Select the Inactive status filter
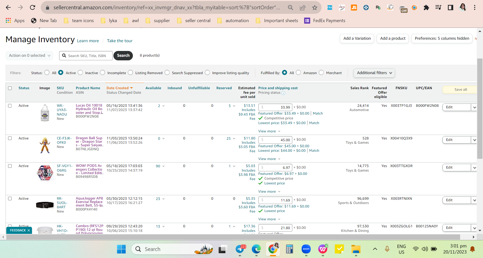 point(80,73)
